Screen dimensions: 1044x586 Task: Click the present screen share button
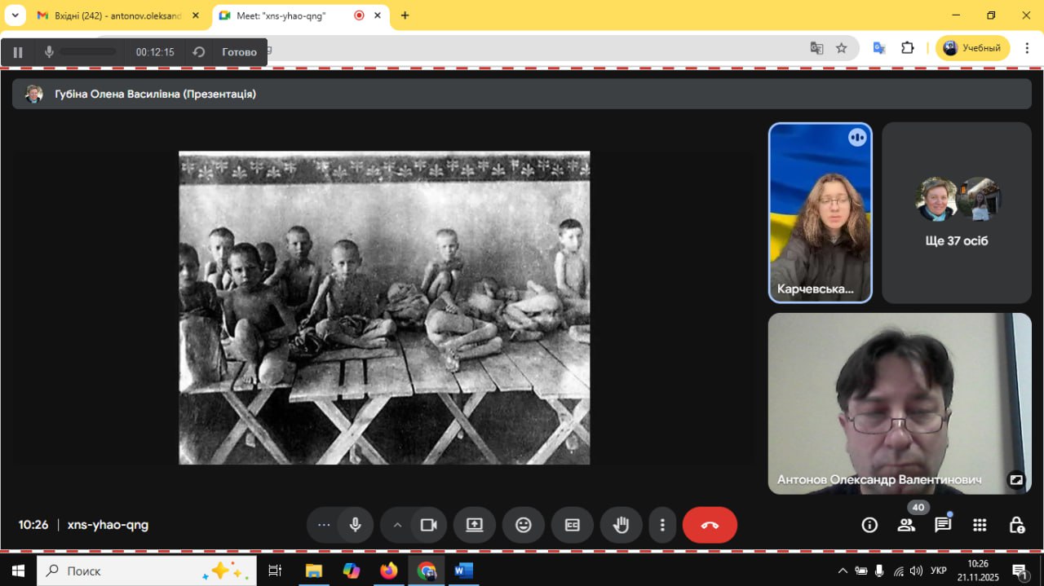click(475, 525)
